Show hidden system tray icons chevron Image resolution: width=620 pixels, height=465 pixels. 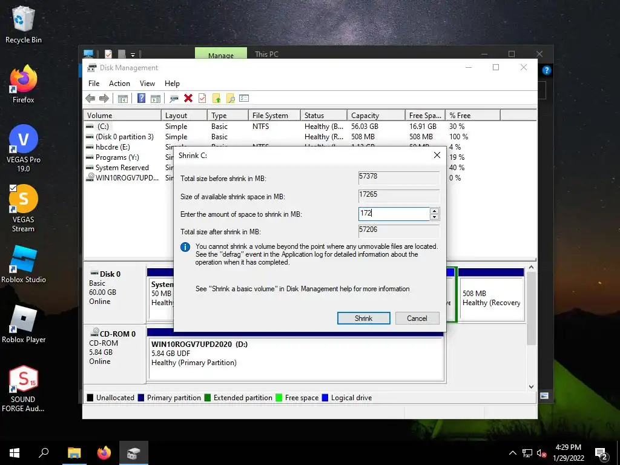coord(512,453)
